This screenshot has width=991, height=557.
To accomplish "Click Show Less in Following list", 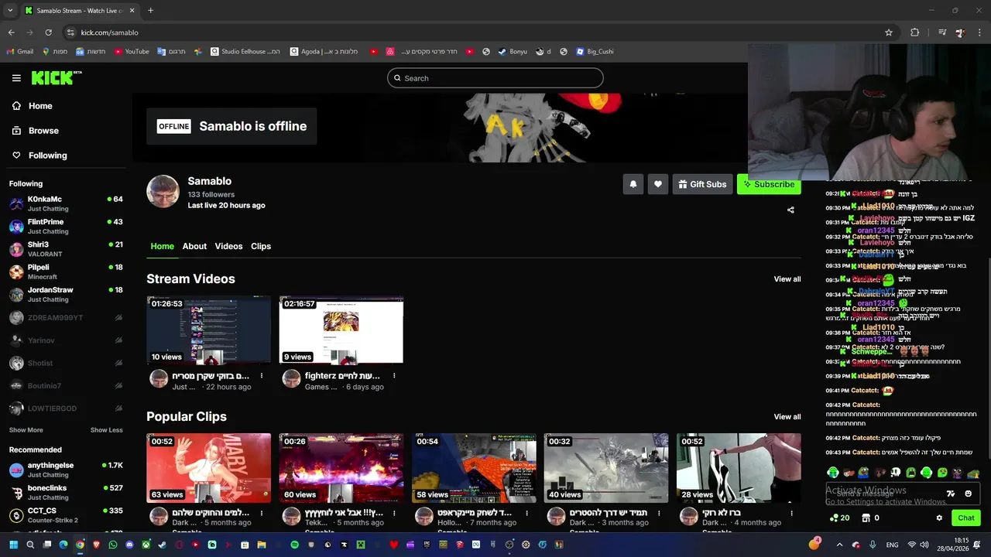I will pyautogui.click(x=106, y=430).
